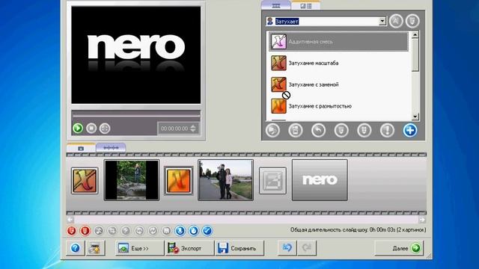Select the Затухание масштаба transition
Image resolution: width=479 pixels, height=269 pixels.
pos(338,63)
